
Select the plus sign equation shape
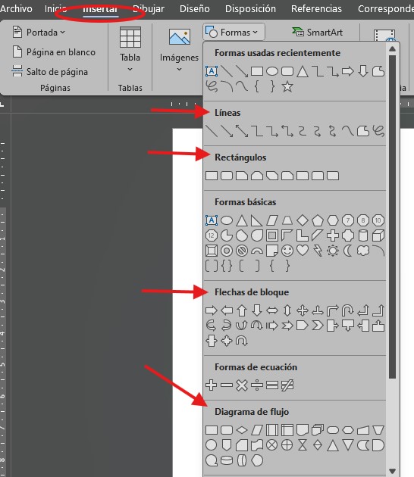click(x=212, y=385)
